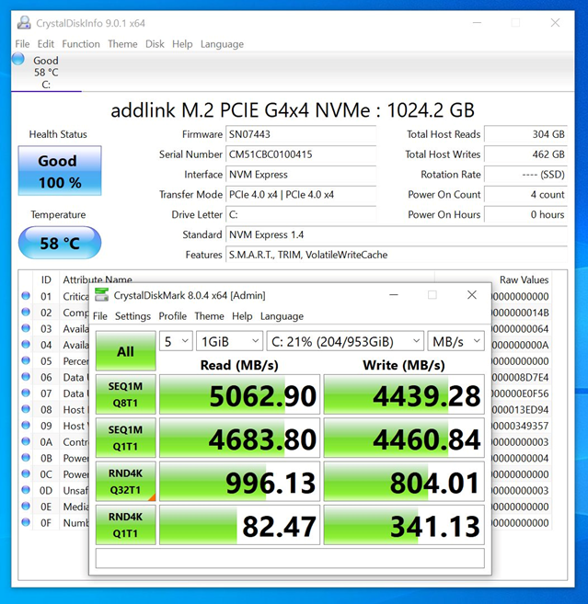Click status orb for attribute 0F
This screenshot has width=588, height=604.
pyautogui.click(x=26, y=522)
